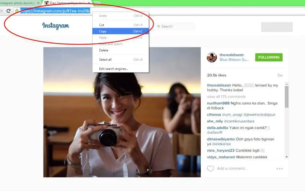The width and height of the screenshot is (305, 191).
Task: Choose Cut in the context menu
Action: (x=102, y=25)
